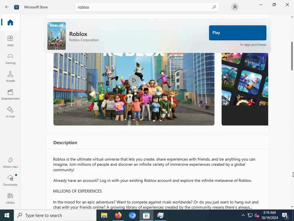The height and width of the screenshot is (221, 294).
Task: Open the Downloads section
Action: 10,180
